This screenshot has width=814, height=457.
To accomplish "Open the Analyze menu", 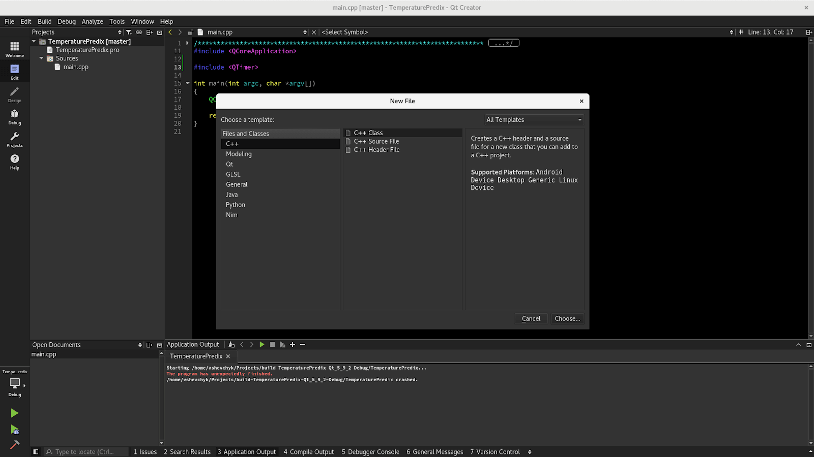I will 92,21.
